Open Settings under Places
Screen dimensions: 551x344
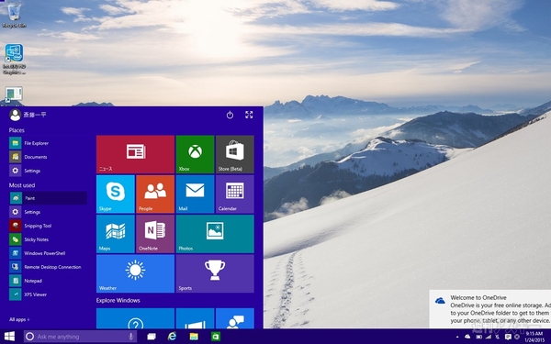(48, 171)
